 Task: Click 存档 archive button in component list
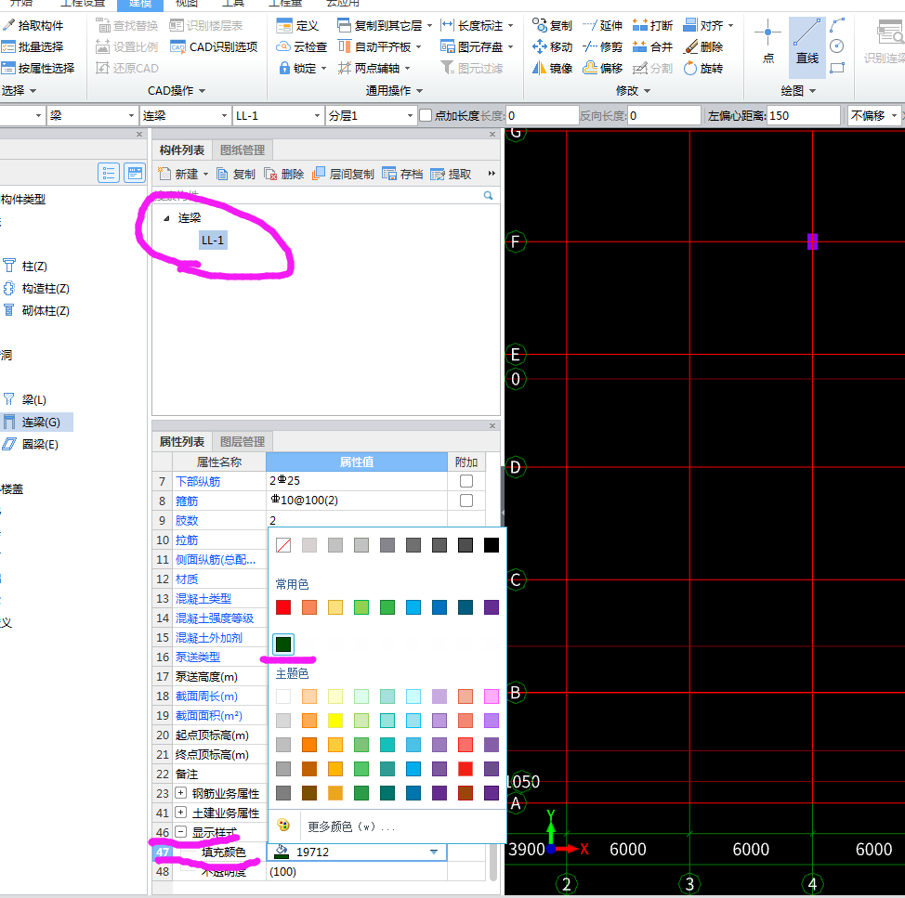click(403, 175)
